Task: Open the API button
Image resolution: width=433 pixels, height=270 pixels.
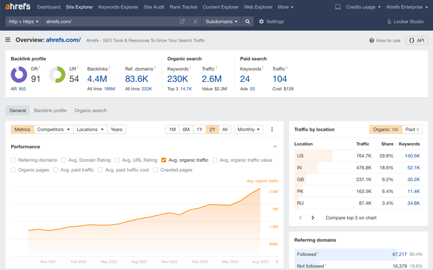Action: click(416, 40)
